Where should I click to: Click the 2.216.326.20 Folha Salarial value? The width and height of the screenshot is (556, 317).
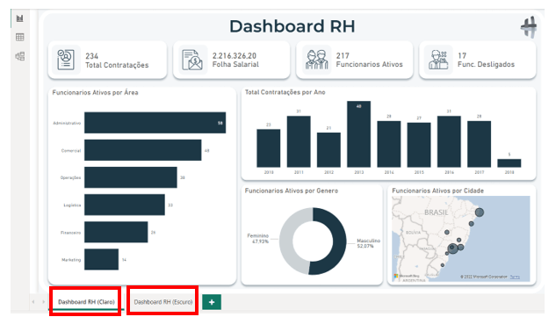pyautogui.click(x=235, y=55)
